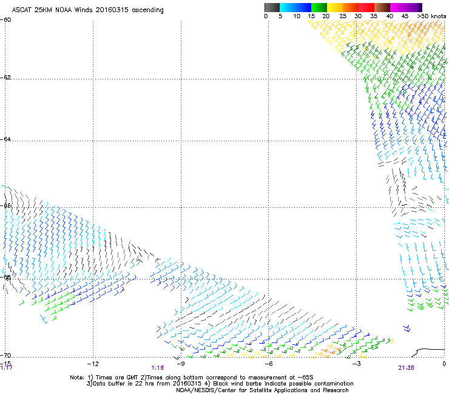Click the latitude label -64
Image resolution: width=449 pixels, height=394 pixels.
[x=5, y=139]
